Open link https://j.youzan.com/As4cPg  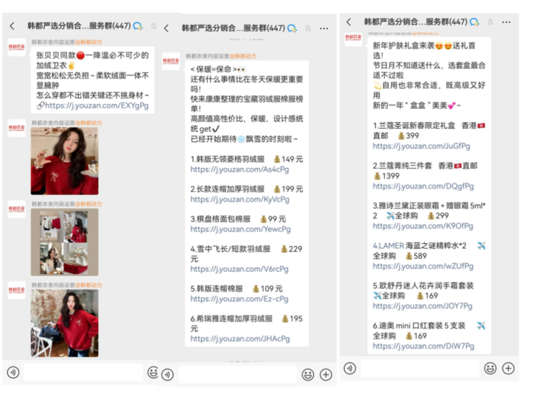pyautogui.click(x=240, y=169)
